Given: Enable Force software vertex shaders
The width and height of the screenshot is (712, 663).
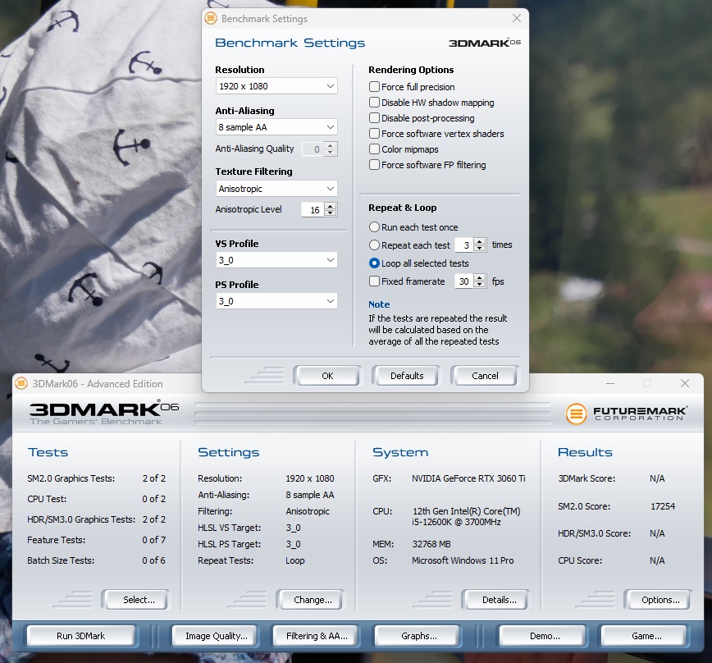Looking at the screenshot, I should [x=374, y=134].
